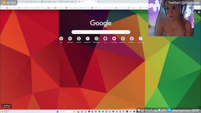
Task: Open the first green shortcut tile
Action: click(x=61, y=39)
